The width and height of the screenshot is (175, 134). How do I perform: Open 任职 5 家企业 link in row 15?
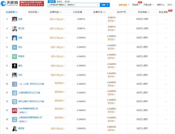point(57,128)
